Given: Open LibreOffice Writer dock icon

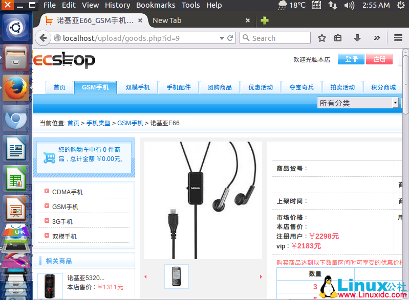Looking at the screenshot, I should click(16, 148).
